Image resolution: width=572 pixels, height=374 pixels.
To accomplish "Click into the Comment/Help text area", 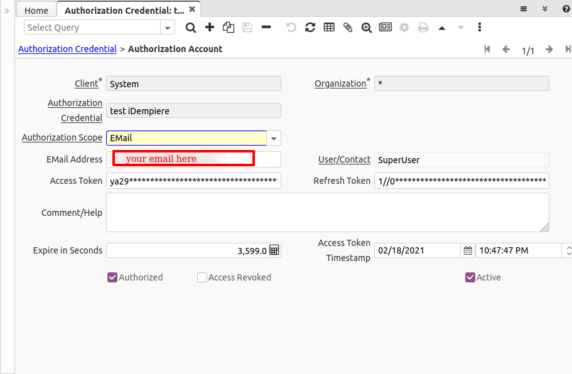I will (x=327, y=213).
